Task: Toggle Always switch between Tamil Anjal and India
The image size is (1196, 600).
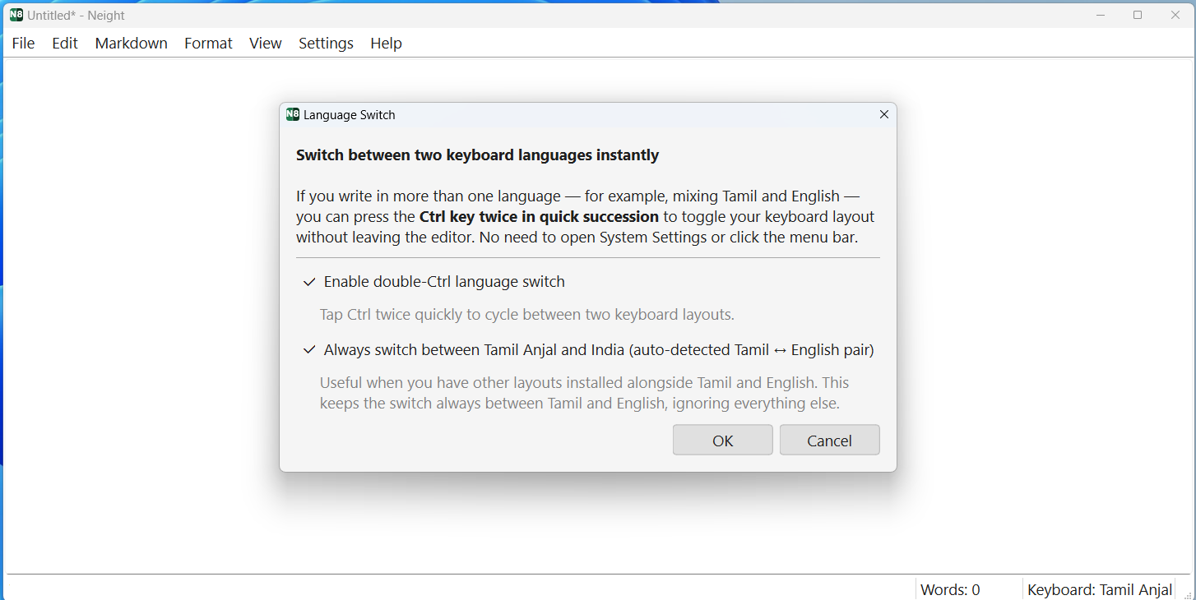Action: (588, 350)
